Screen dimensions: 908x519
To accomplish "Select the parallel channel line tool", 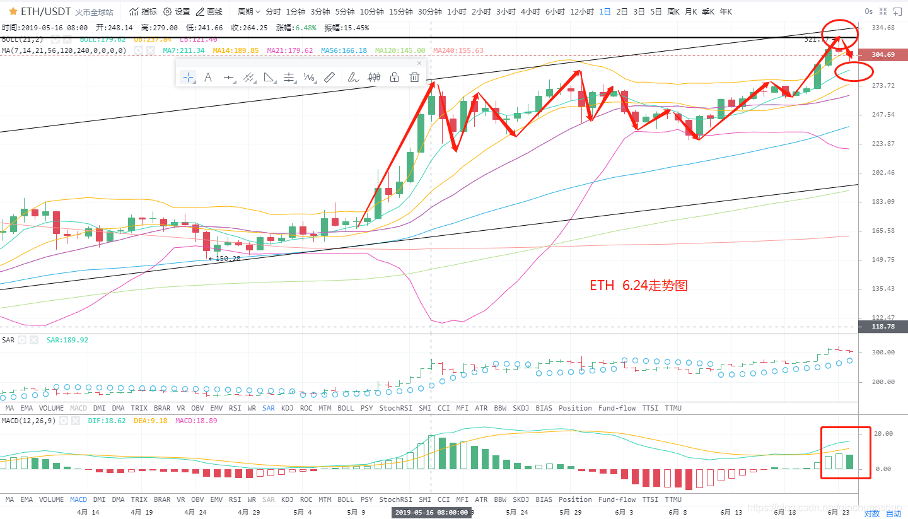I will tap(249, 78).
